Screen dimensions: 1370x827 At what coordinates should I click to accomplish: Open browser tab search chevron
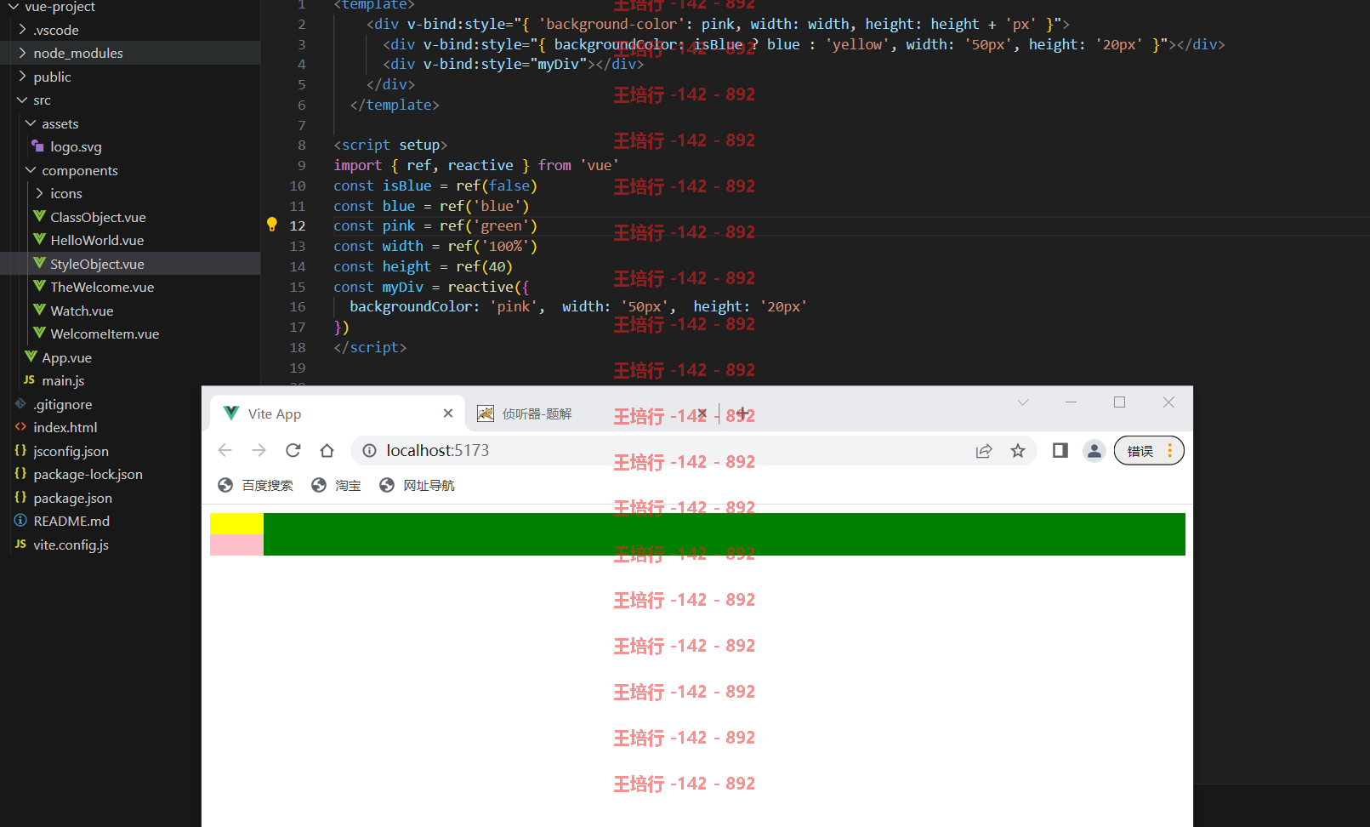tap(1023, 402)
